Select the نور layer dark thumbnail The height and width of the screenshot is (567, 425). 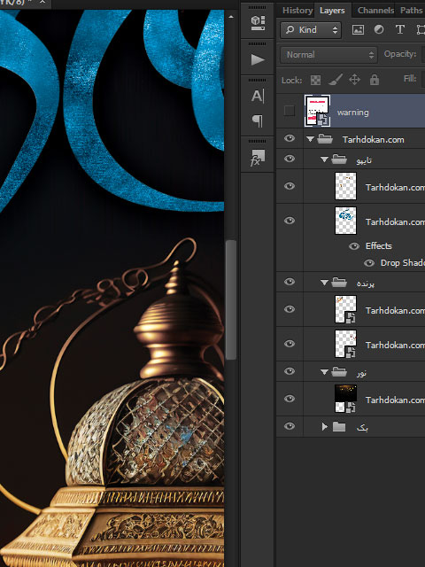pyautogui.click(x=345, y=399)
